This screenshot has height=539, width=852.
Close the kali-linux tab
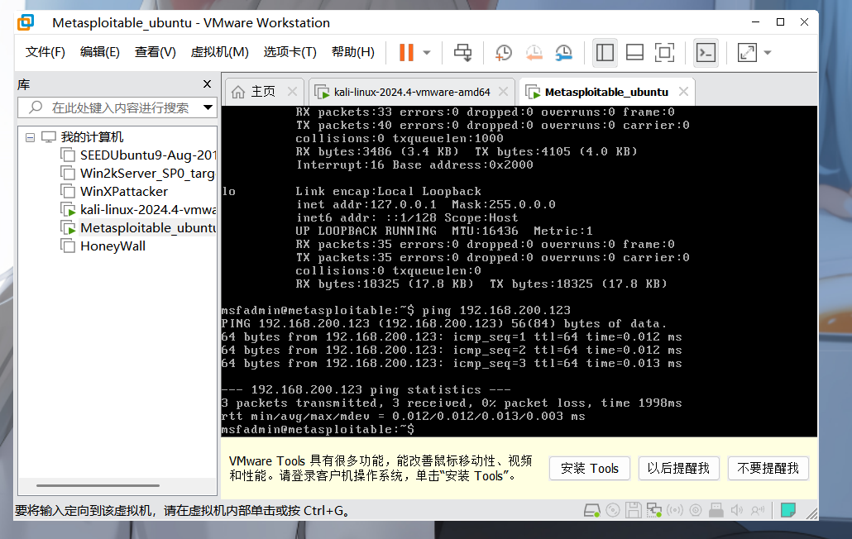(503, 92)
